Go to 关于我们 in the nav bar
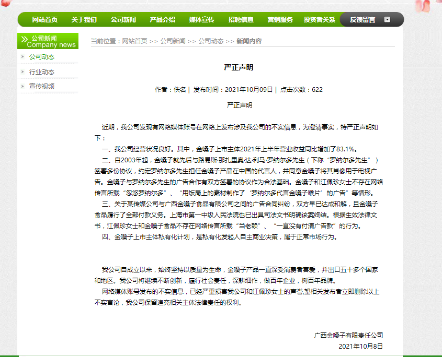Viewport: 442px width, 357px height. (84, 20)
